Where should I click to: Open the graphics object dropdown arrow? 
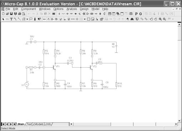click(27, 19)
